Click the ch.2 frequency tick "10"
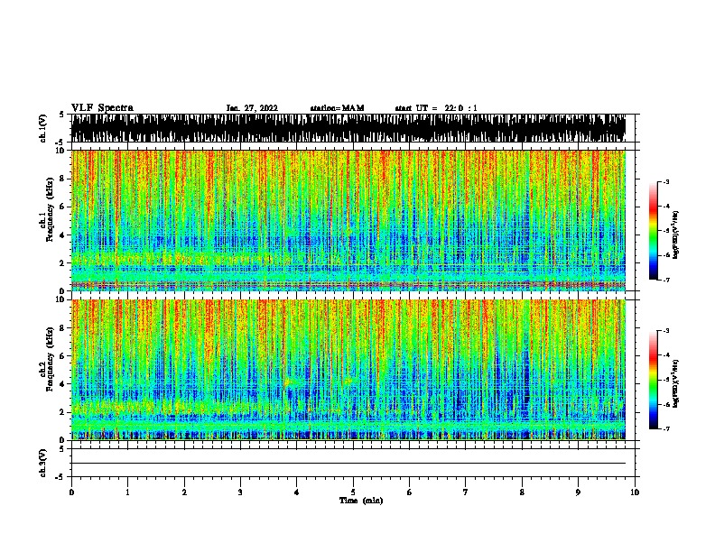The height and width of the screenshot is (552, 715). [60, 299]
